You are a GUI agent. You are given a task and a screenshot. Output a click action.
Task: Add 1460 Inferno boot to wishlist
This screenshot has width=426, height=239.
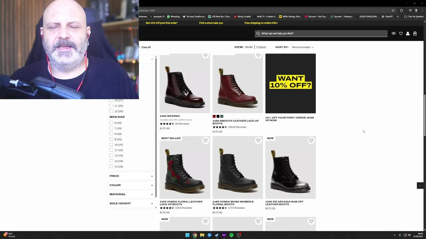[205, 55]
